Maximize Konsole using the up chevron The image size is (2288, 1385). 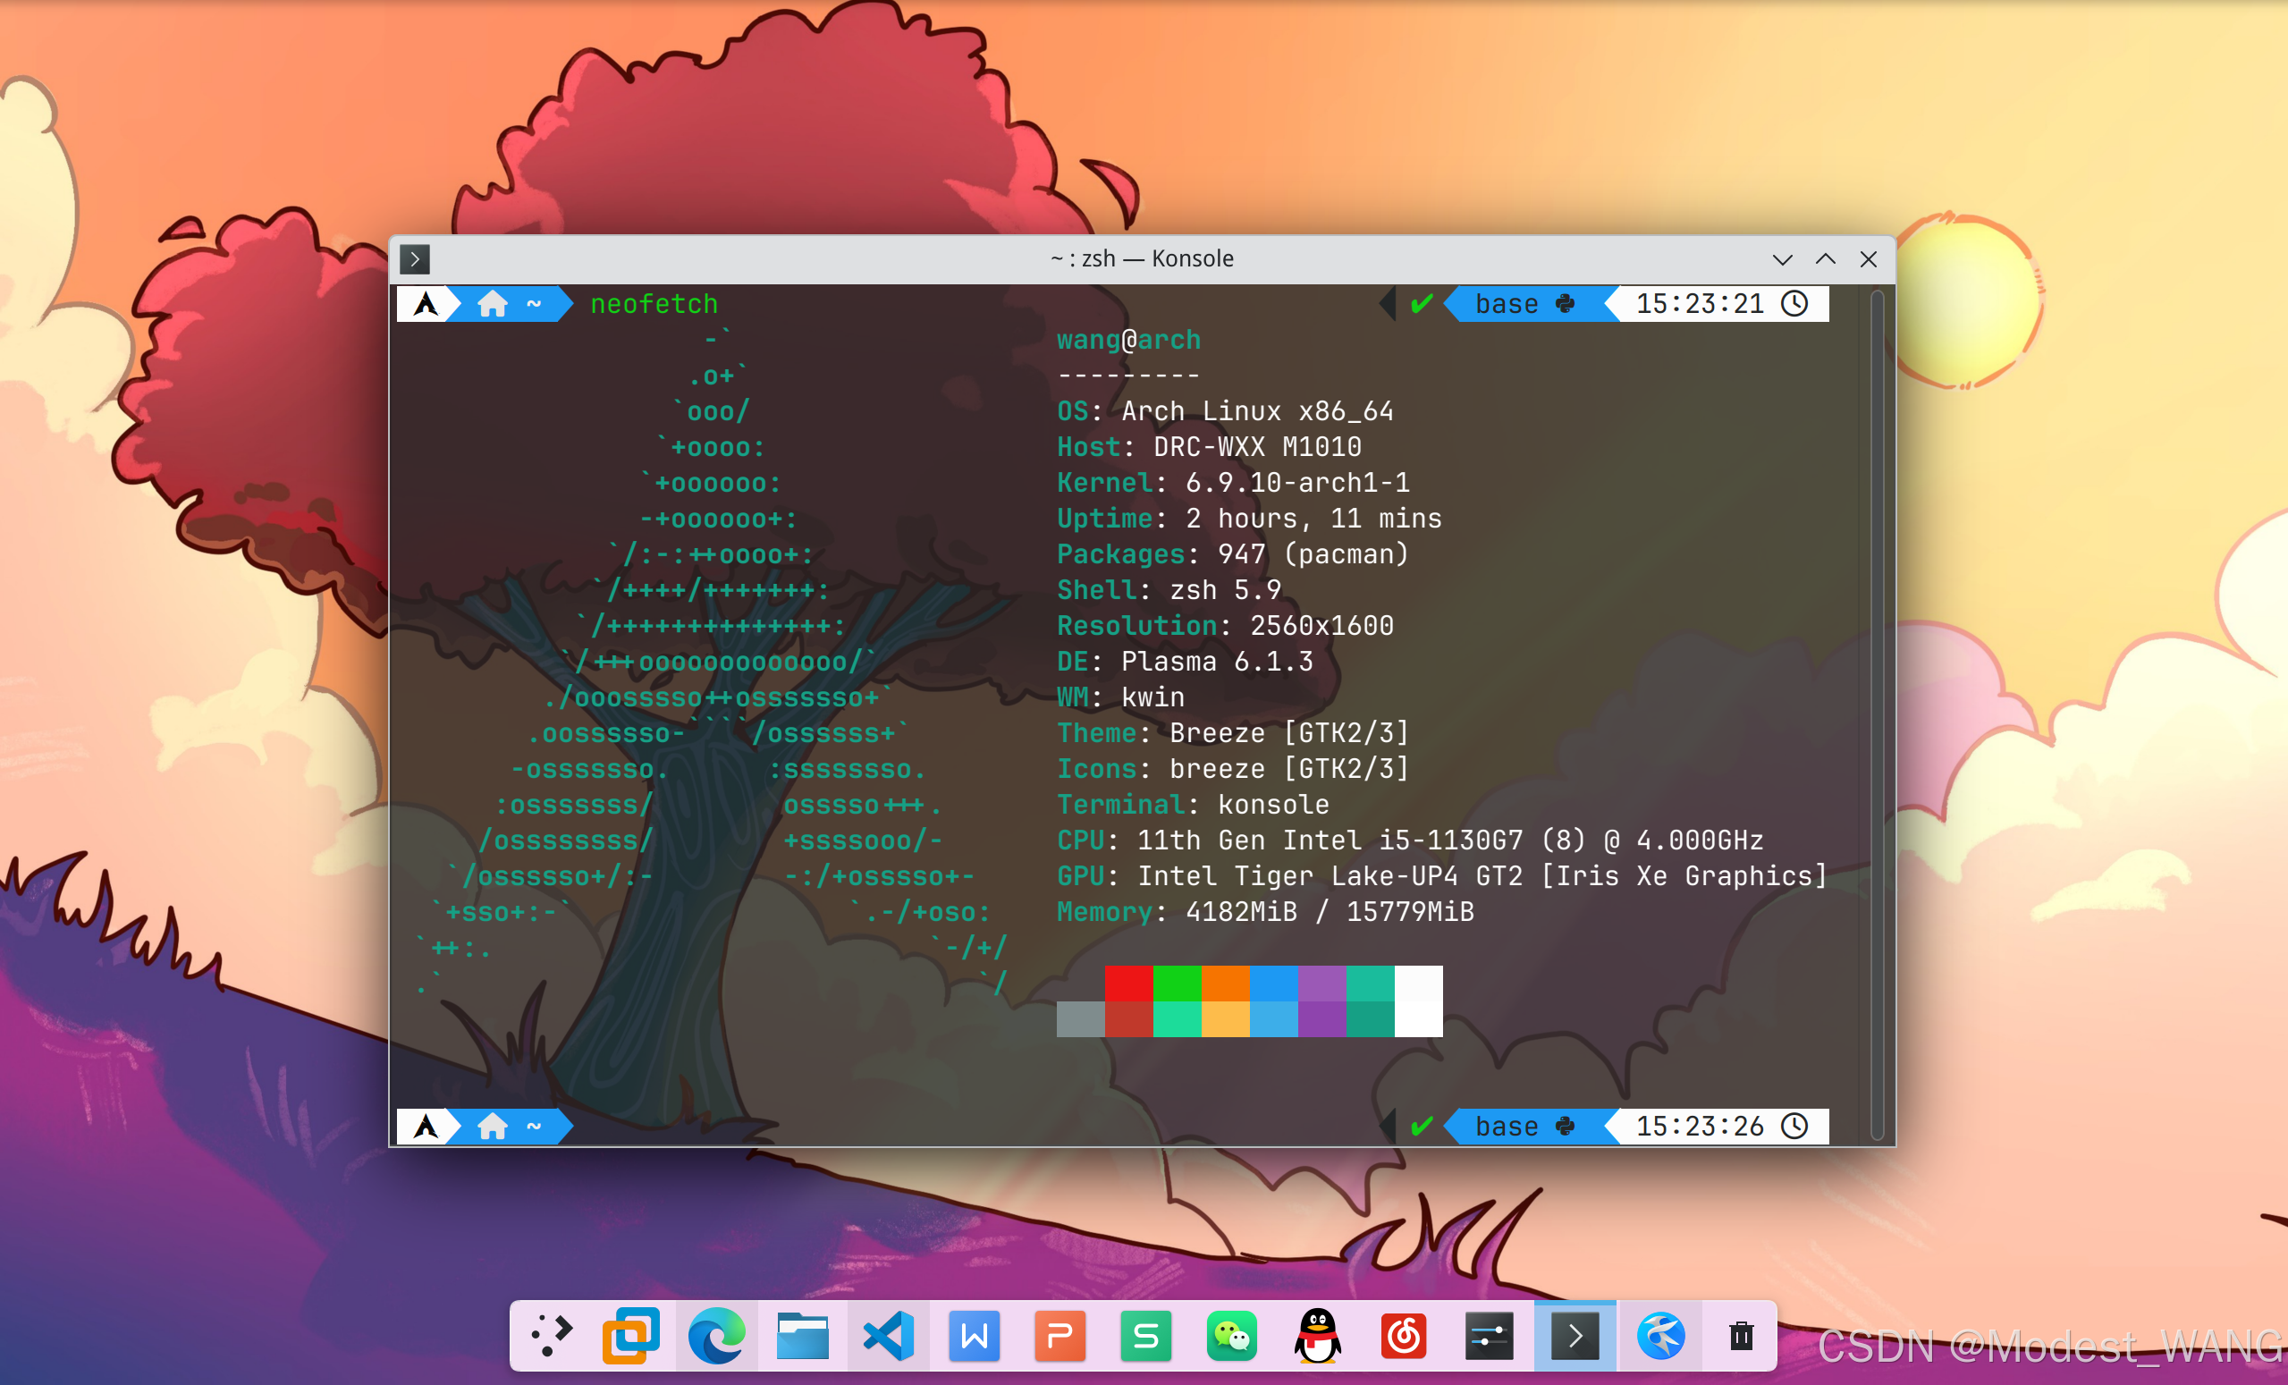1826,259
